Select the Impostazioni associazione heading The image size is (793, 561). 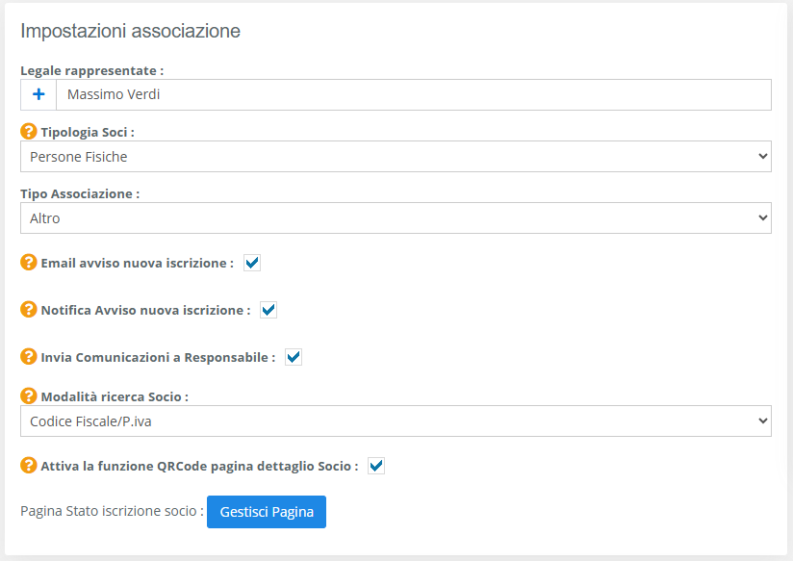pyautogui.click(x=130, y=31)
